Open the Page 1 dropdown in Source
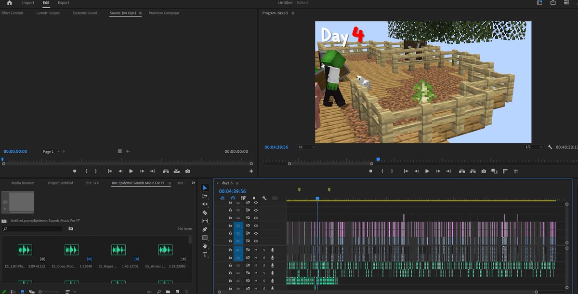The image size is (578, 294). (51, 151)
